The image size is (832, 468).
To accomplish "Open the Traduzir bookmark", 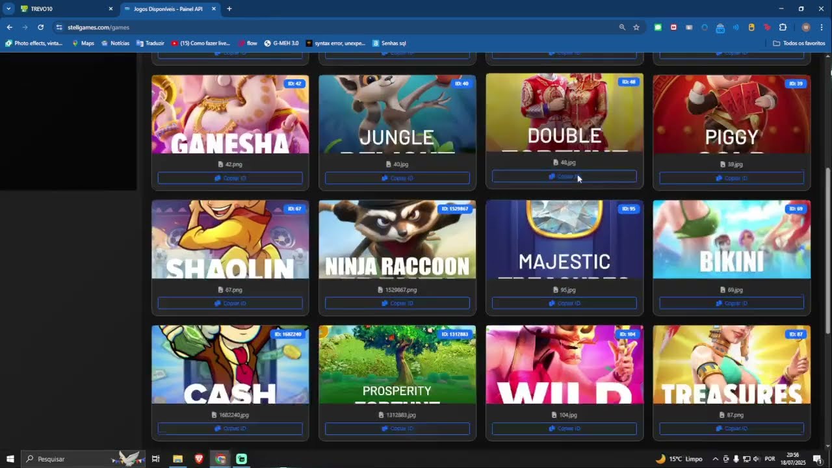I will 150,43.
